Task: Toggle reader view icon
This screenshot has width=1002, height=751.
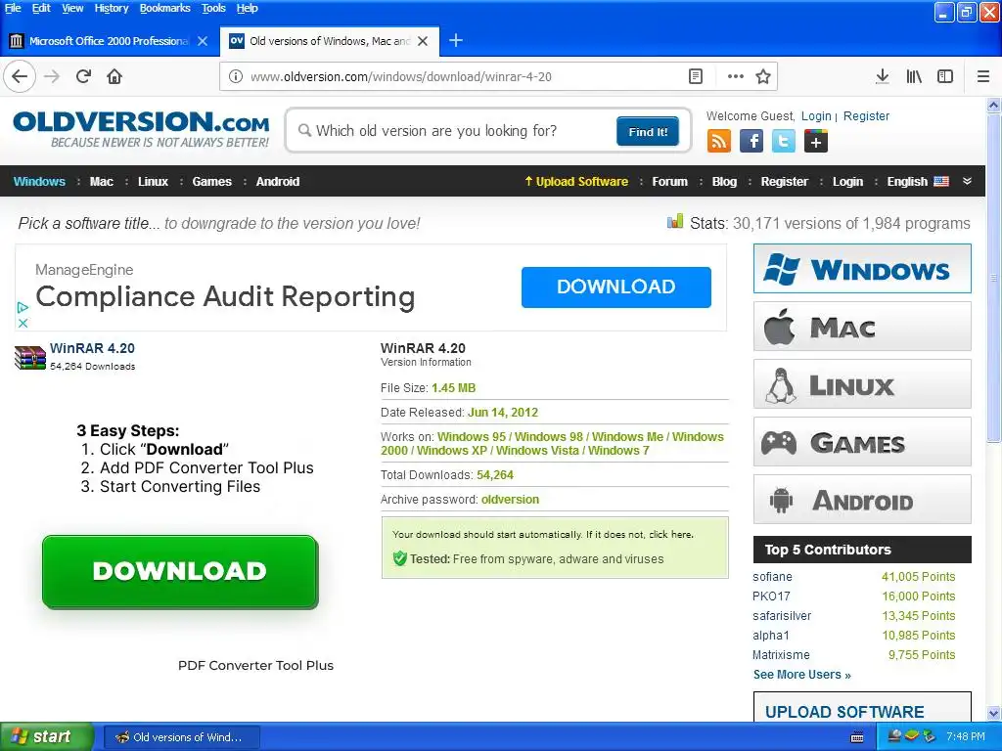Action: point(696,76)
